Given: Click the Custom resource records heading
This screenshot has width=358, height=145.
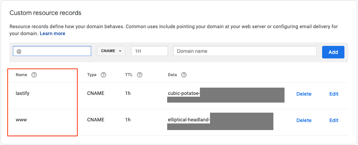Looking at the screenshot, I should tap(45, 13).
